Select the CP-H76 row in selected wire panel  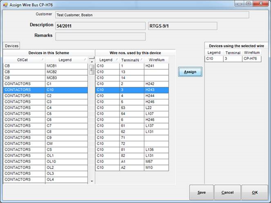pyautogui.click(x=233, y=59)
